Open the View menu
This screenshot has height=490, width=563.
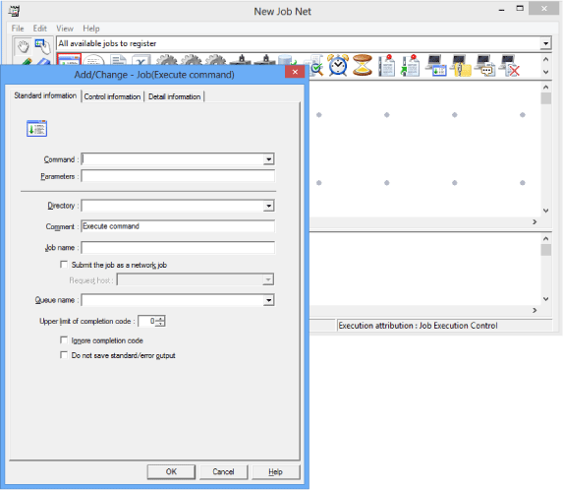65,29
